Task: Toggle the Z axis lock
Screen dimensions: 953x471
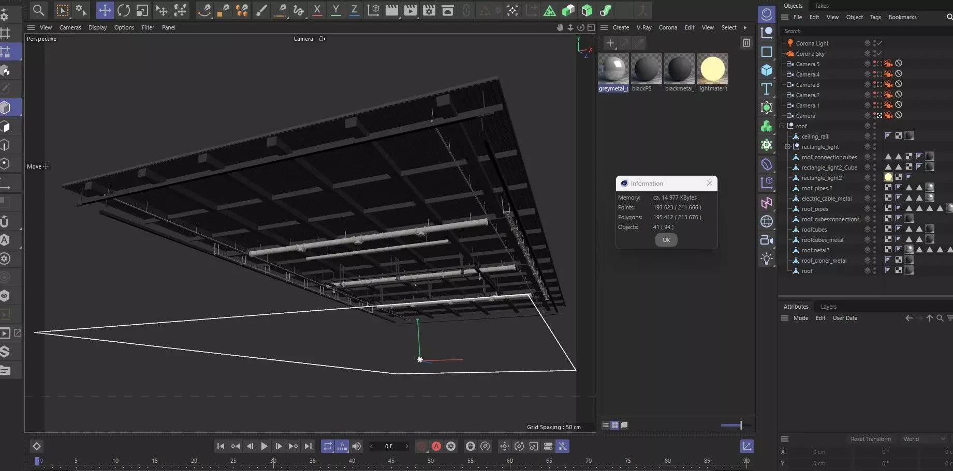Action: [x=354, y=10]
